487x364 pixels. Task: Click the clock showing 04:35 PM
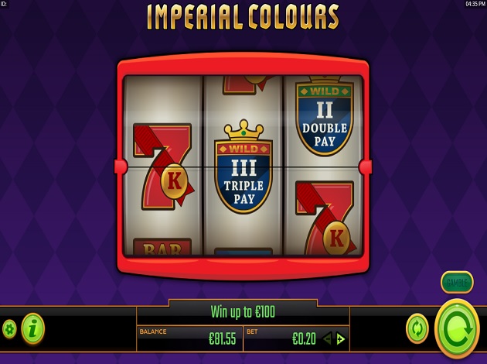coord(475,4)
